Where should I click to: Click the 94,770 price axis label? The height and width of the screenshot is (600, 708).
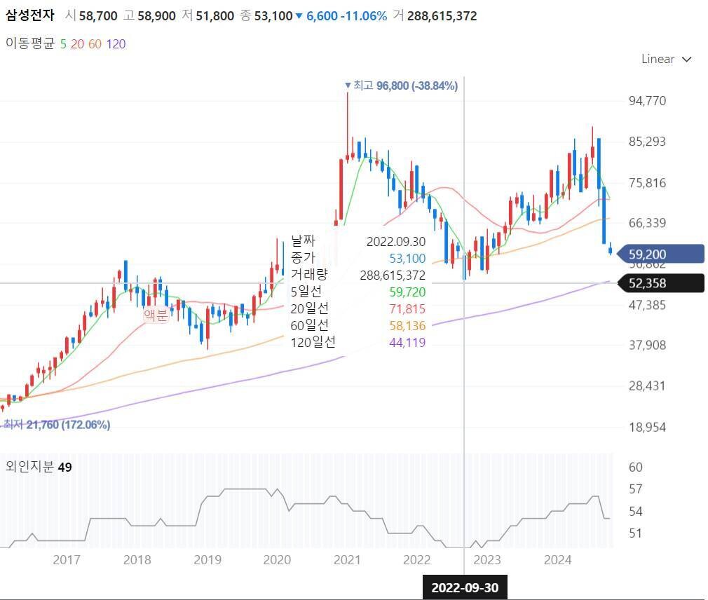[x=647, y=101]
